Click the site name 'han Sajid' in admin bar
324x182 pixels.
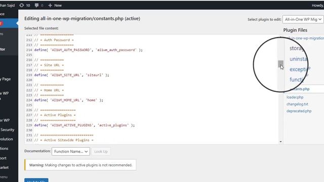tap(8, 6)
